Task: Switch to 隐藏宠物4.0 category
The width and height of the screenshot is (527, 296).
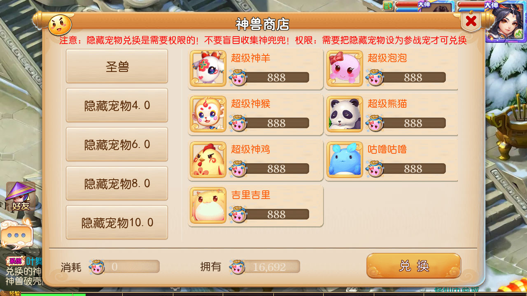Action: coord(117,105)
